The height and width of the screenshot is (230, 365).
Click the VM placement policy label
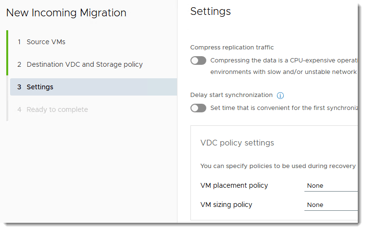(234, 185)
